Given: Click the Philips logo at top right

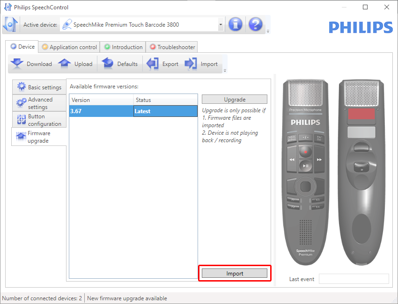Looking at the screenshot, I should tap(361, 27).
